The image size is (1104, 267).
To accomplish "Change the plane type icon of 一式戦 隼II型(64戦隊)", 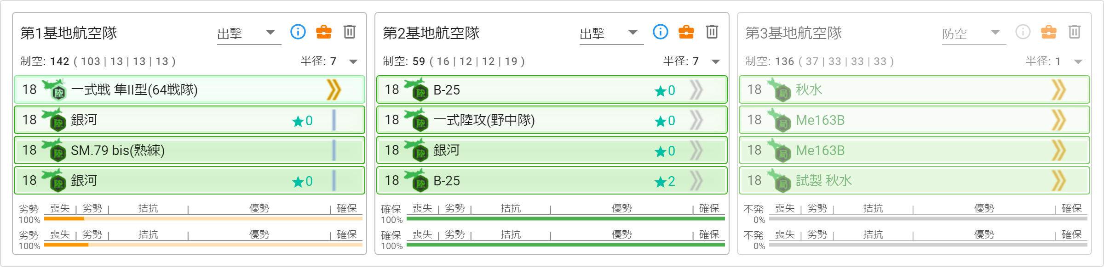I will pos(54,89).
